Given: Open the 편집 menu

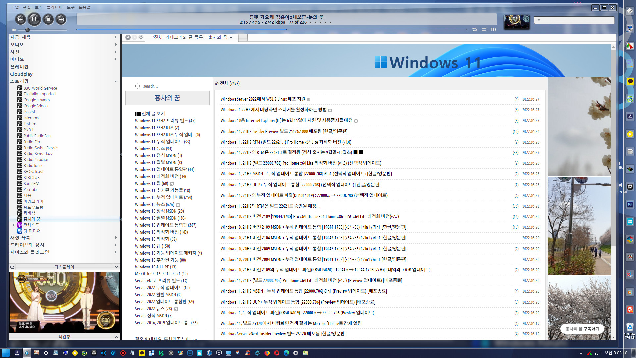Looking at the screenshot, I should click(x=27, y=7).
